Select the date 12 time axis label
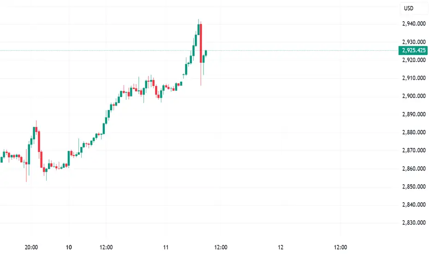Screen dimensions: 430x254 [280, 248]
